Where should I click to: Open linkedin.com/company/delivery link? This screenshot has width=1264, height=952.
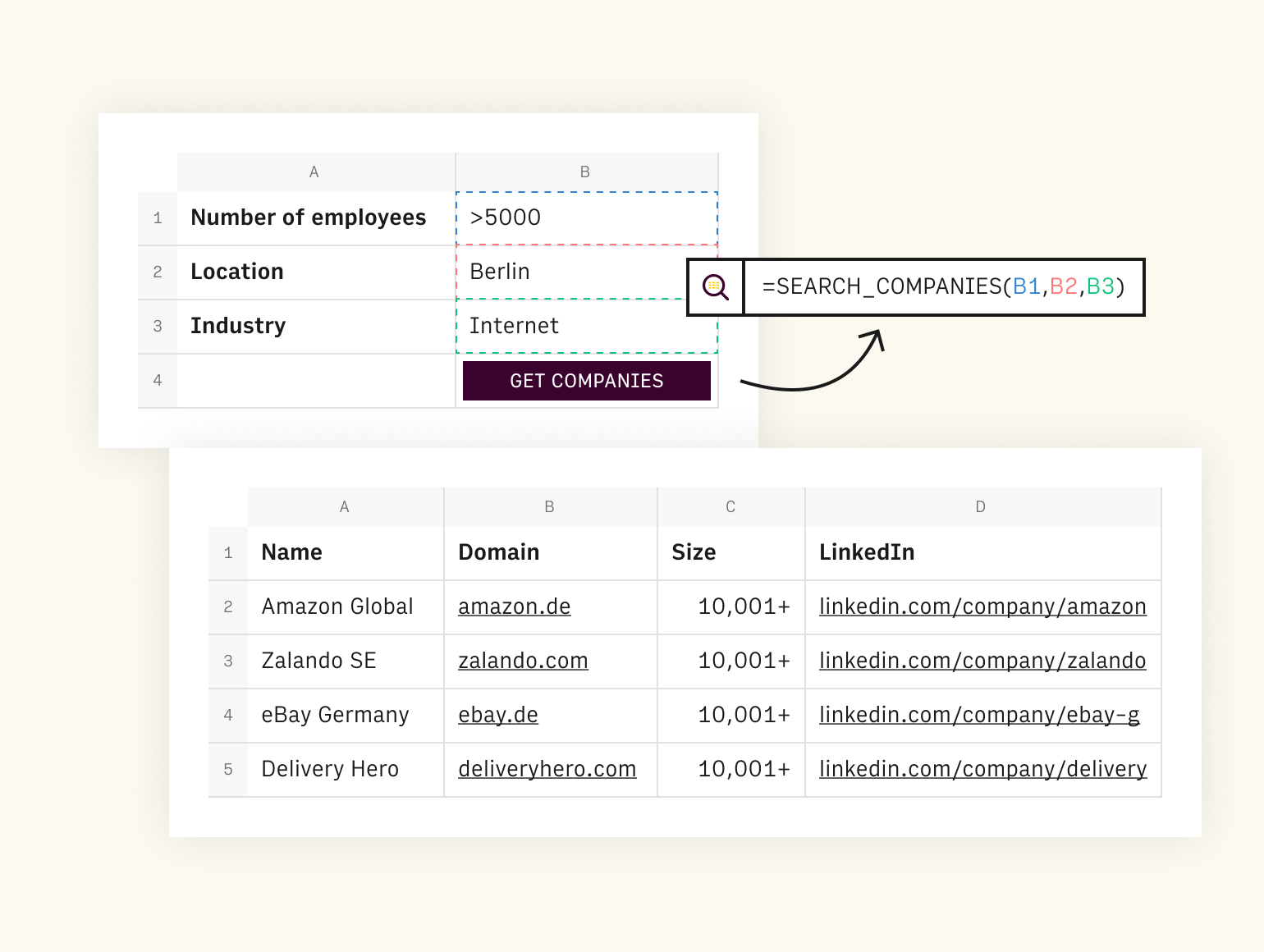[982, 769]
